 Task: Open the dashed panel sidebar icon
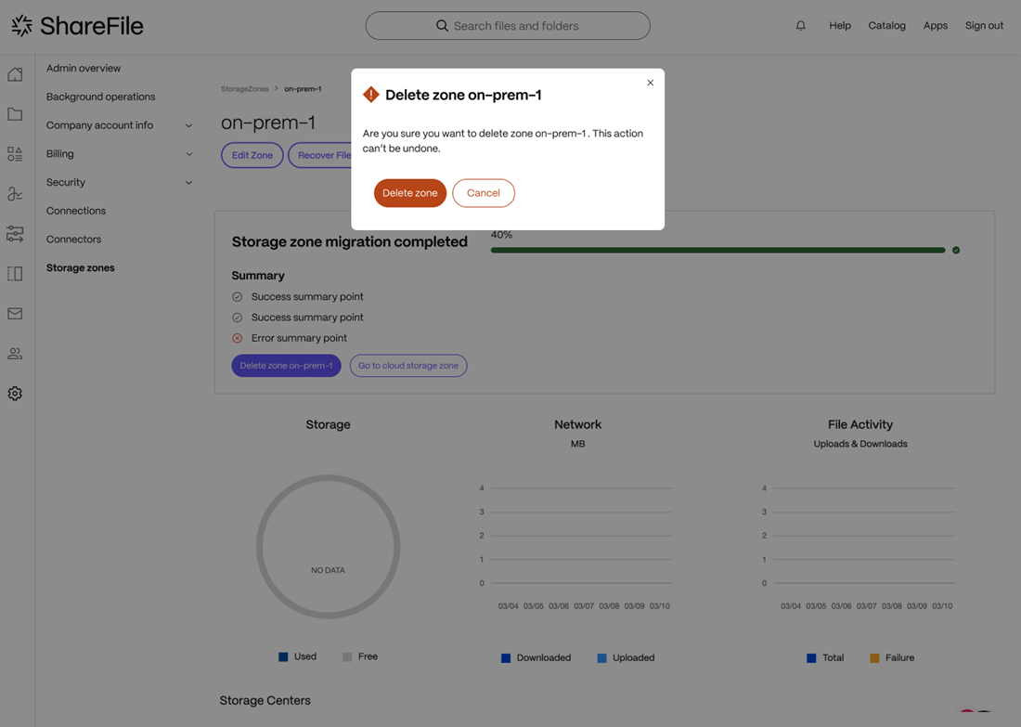15,274
